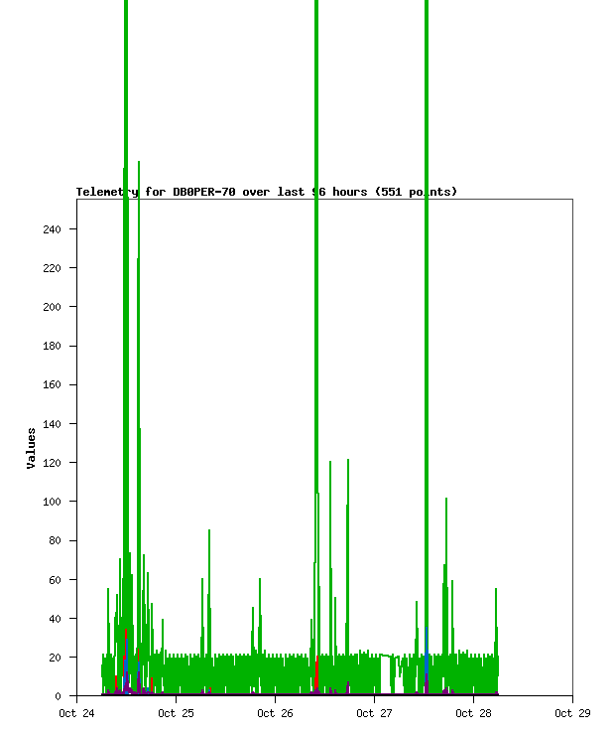Click the 20 y-axis tick label

point(55,658)
